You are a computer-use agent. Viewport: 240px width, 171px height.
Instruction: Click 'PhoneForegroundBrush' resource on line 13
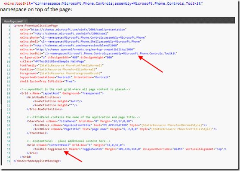[x=82, y=73]
